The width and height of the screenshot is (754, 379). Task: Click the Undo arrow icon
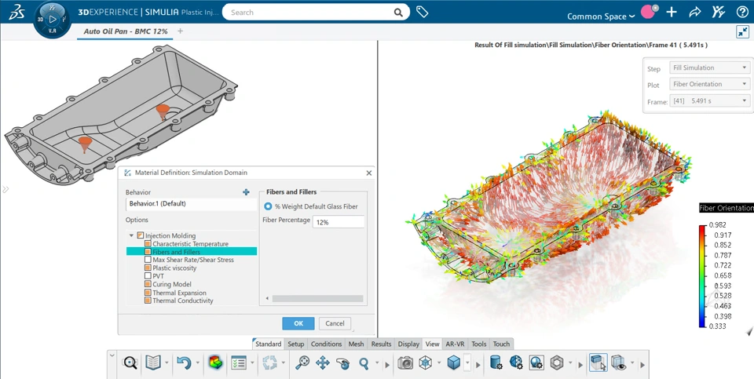184,363
